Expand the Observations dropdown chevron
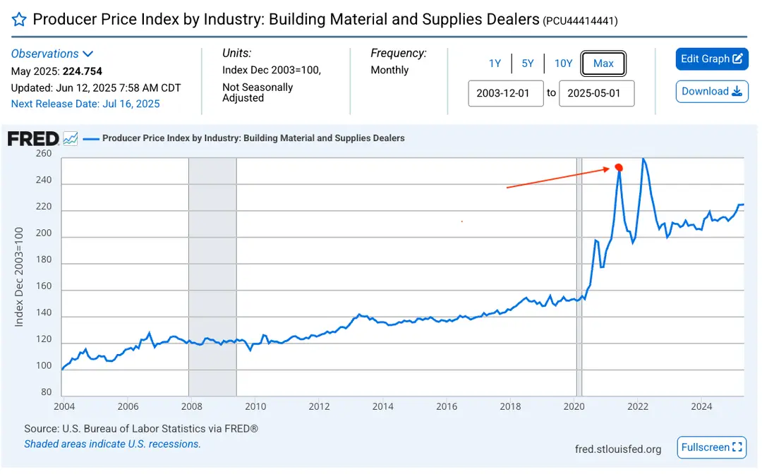 pos(88,54)
